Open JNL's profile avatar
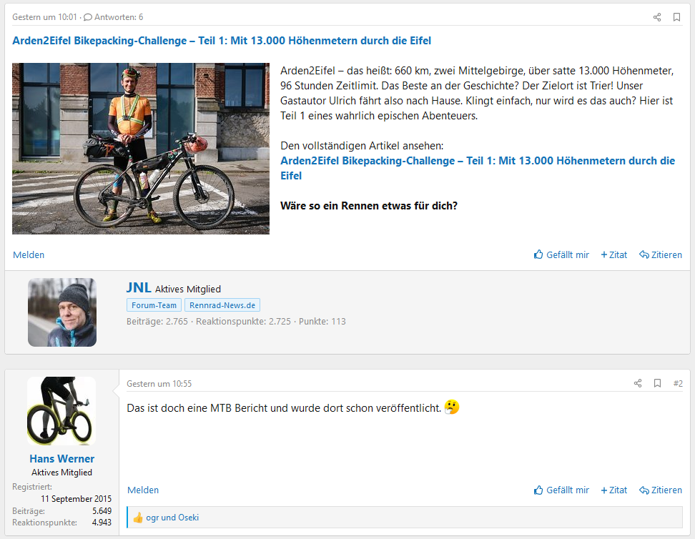This screenshot has width=695, height=539. (62, 312)
